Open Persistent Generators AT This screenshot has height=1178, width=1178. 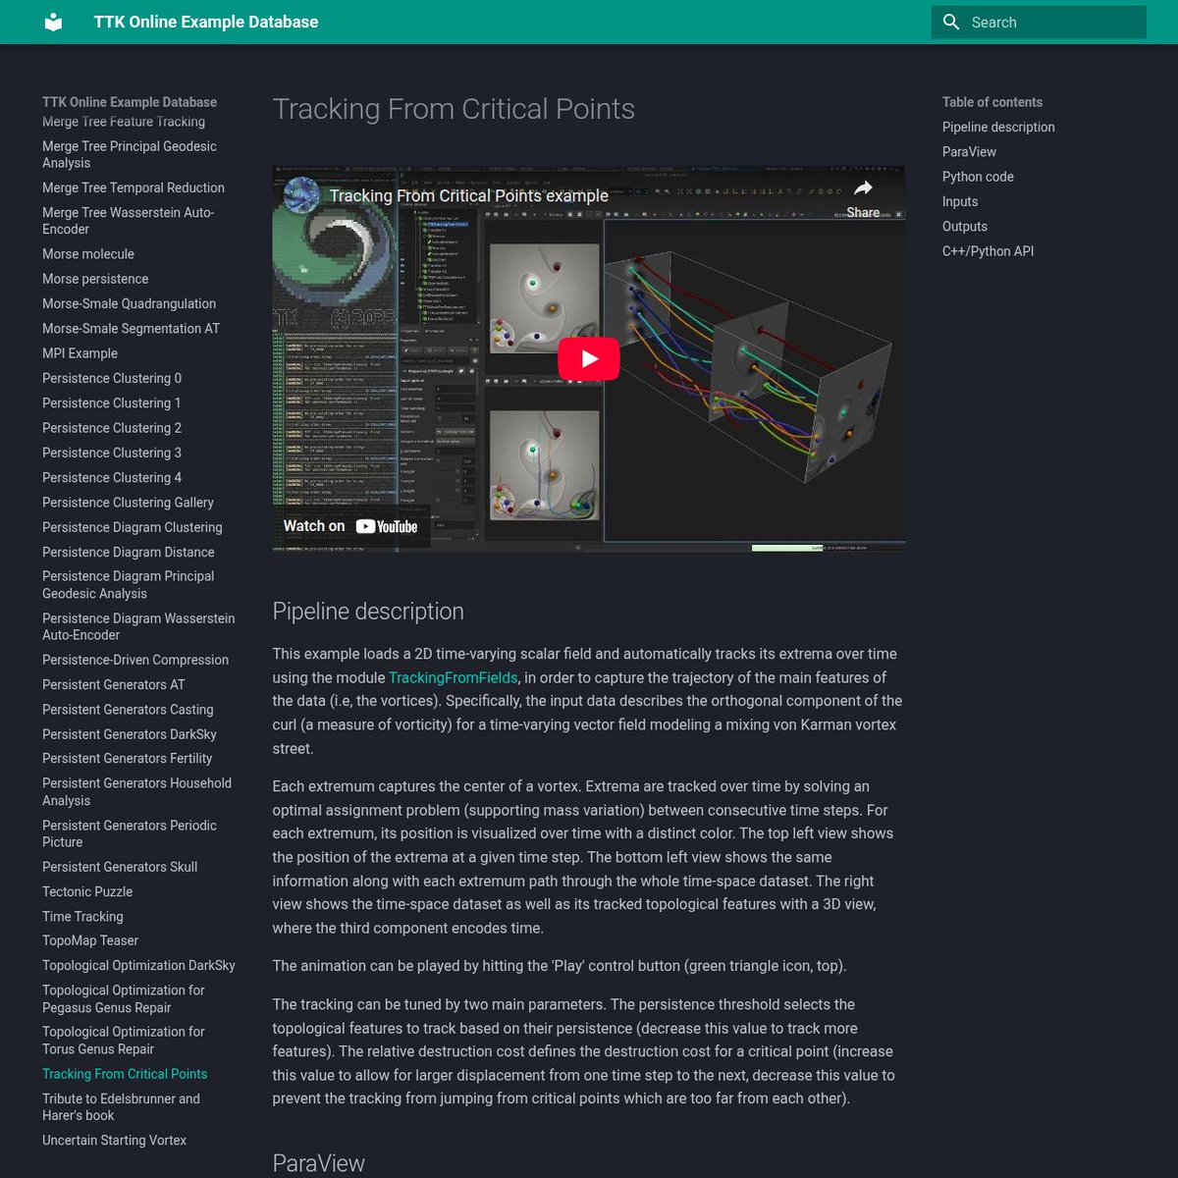coord(114,684)
